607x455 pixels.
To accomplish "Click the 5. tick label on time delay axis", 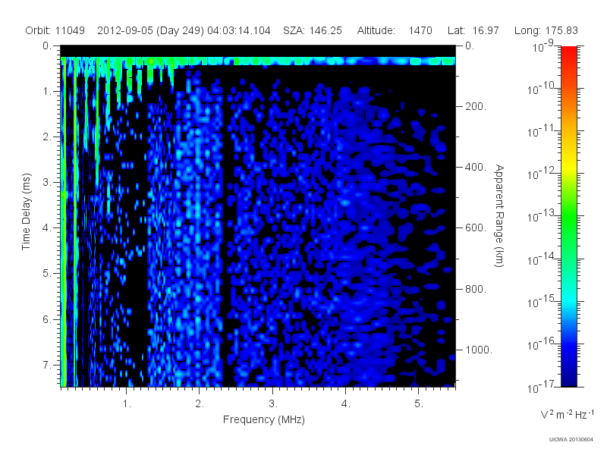I will pyautogui.click(x=47, y=274).
